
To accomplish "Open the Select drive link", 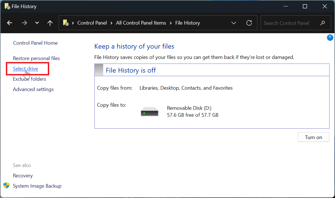I will [x=25, y=68].
